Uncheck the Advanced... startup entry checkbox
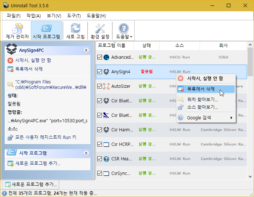The height and width of the screenshot is (197, 254). (100, 57)
